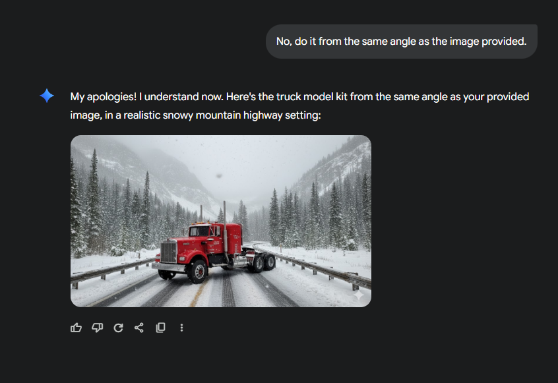Open the share options icon
The height and width of the screenshot is (383, 558).
tap(139, 328)
